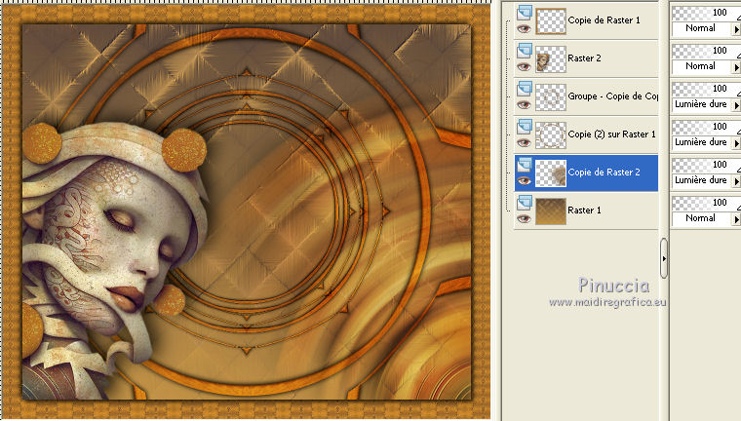Select layer named Groupe - Copie de Cop
Viewport: 741px width, 421px height.
coord(612,96)
